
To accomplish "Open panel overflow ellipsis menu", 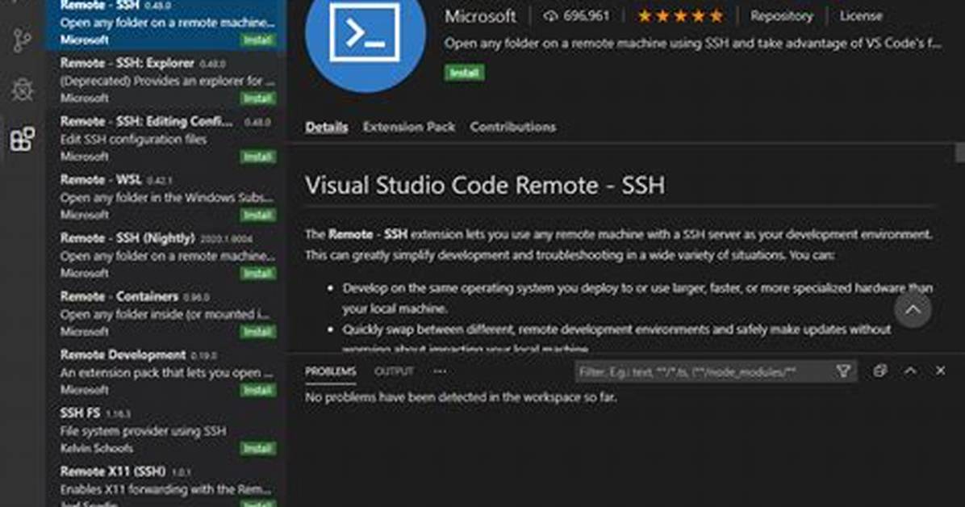I will pyautogui.click(x=440, y=371).
